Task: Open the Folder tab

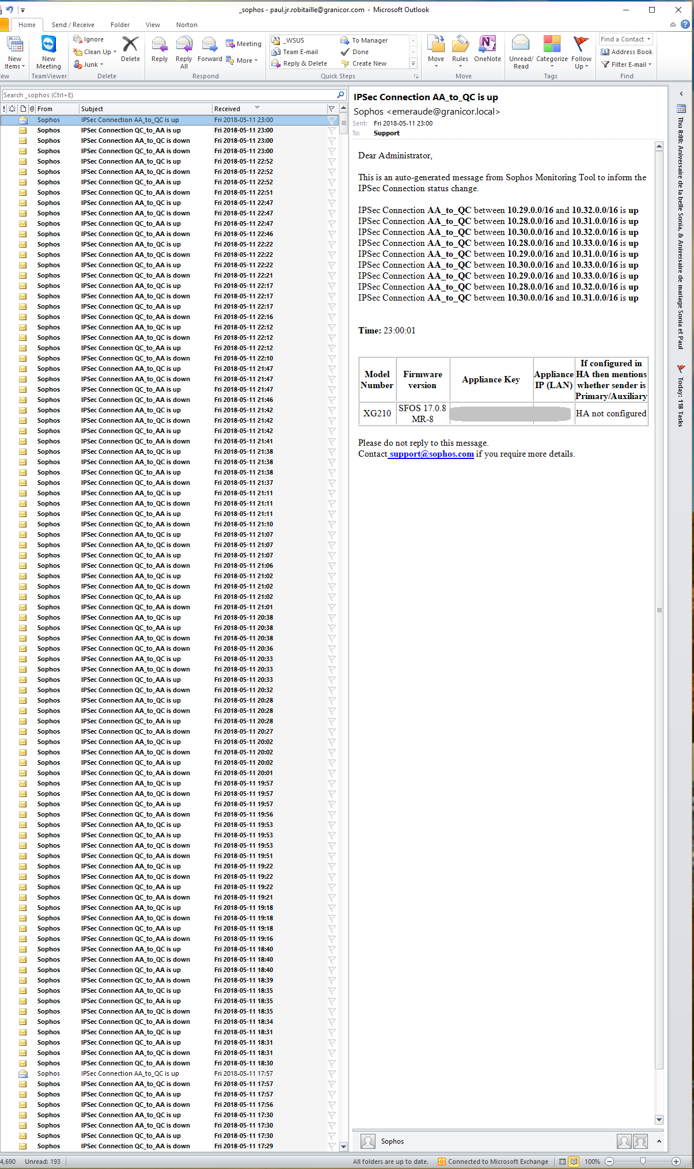Action: pyautogui.click(x=120, y=25)
